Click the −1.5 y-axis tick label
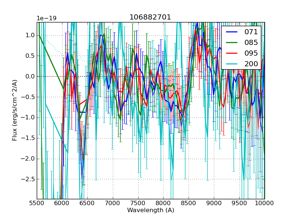The image size is (294, 221). [28, 138]
